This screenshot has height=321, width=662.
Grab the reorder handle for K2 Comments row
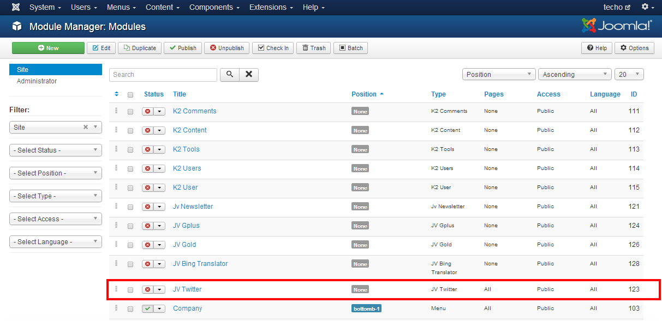[116, 111]
